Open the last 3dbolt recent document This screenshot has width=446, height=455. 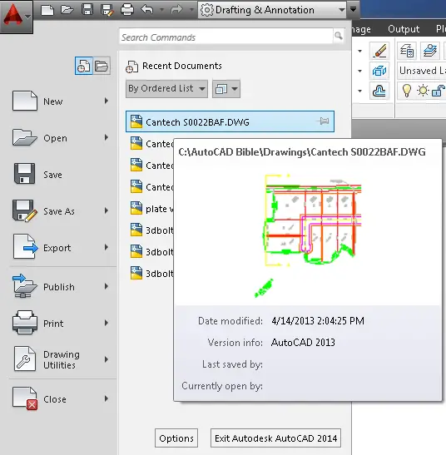coord(151,274)
